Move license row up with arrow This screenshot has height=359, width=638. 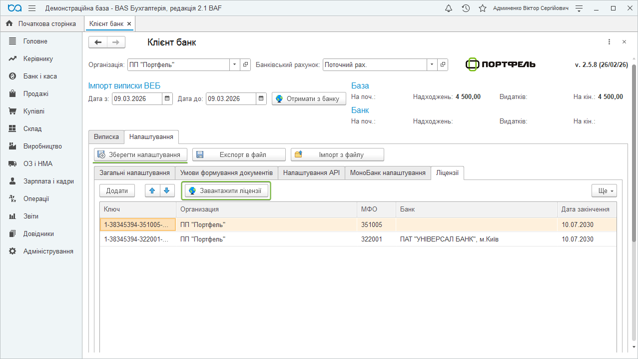152,190
